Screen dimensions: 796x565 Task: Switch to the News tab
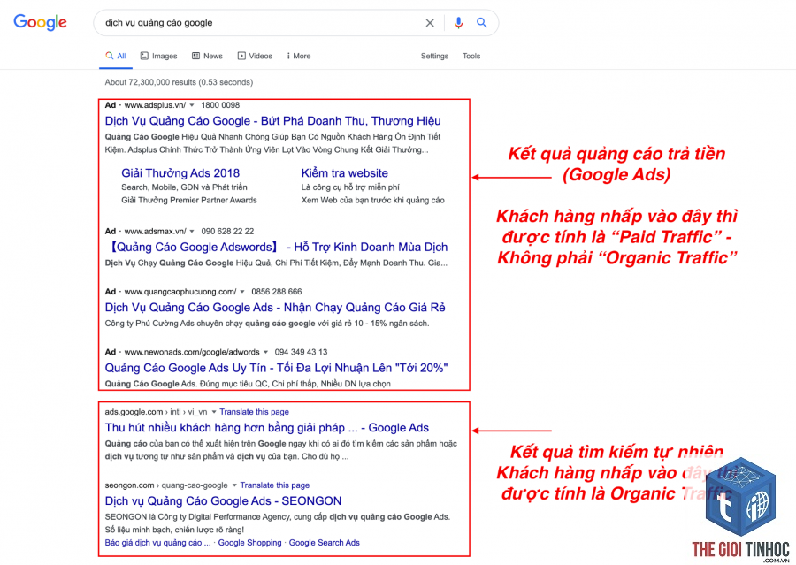click(x=207, y=56)
